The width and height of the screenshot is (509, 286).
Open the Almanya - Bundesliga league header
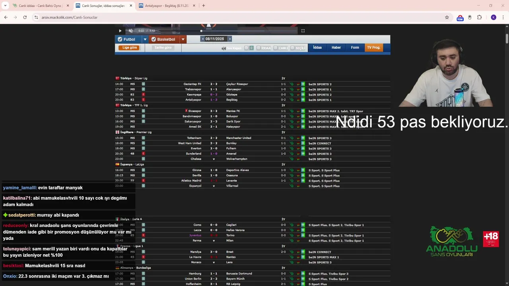[135, 268]
